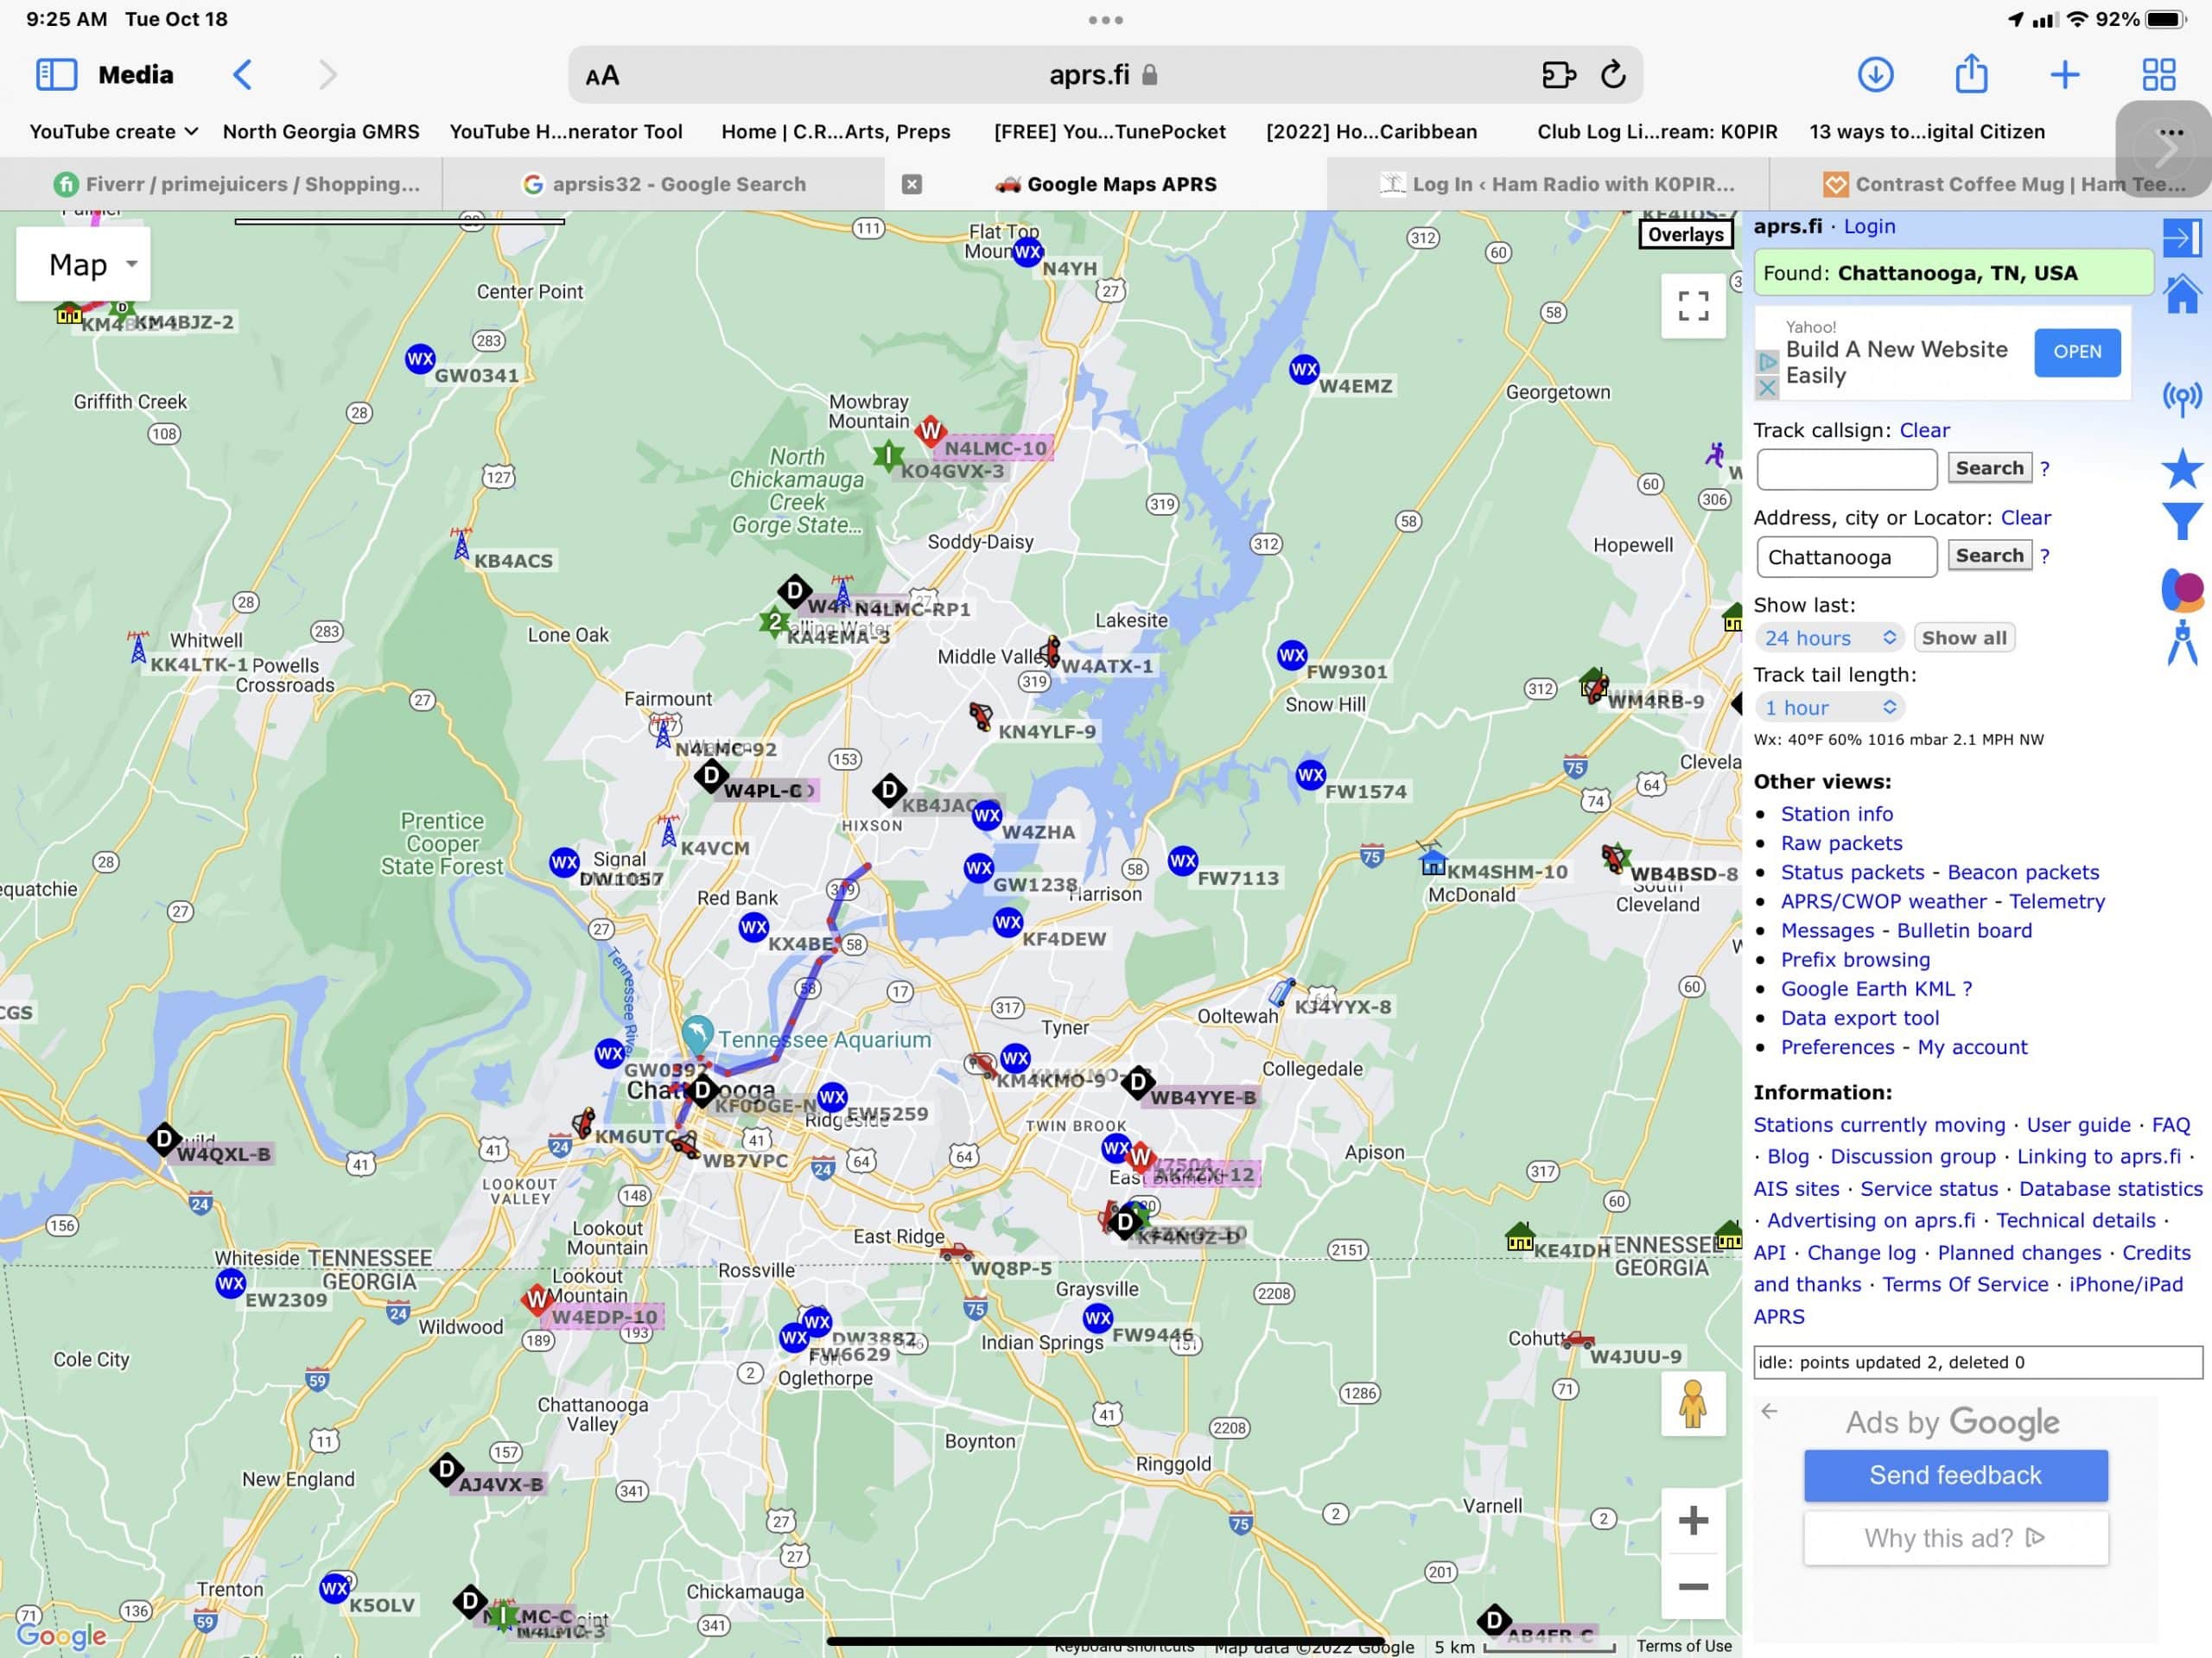Image resolution: width=2212 pixels, height=1658 pixels.
Task: Click the Search button for Track callsign
Action: click(1989, 468)
